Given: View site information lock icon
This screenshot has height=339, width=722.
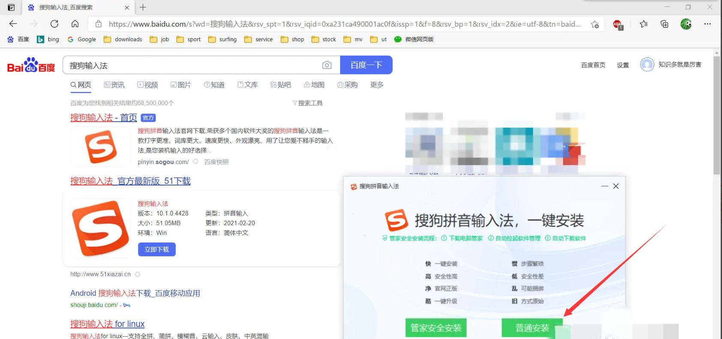Looking at the screenshot, I should [x=99, y=24].
